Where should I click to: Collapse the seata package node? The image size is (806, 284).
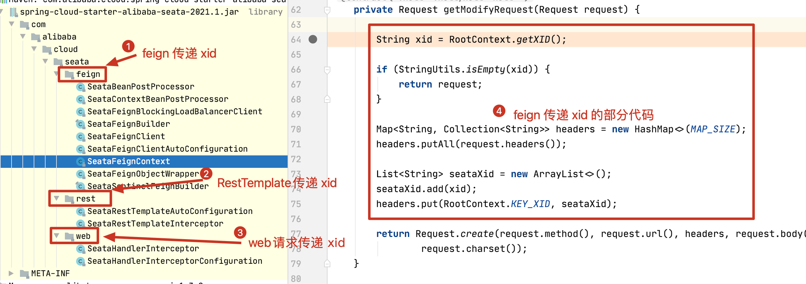tap(46, 62)
